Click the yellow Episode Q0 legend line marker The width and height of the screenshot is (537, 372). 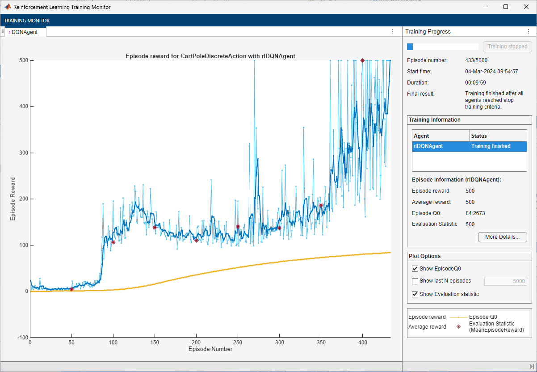point(458,317)
